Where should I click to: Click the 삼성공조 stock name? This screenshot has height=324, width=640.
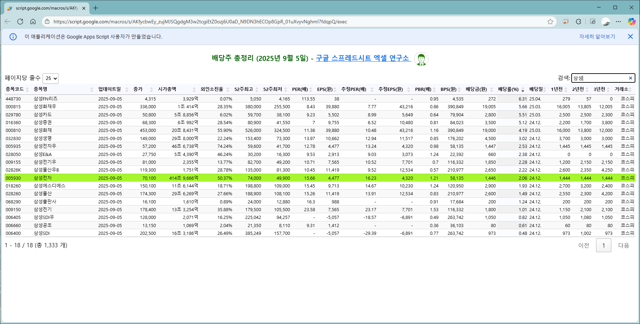coord(43,225)
